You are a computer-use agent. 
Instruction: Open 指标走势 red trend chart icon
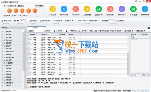(110, 9)
